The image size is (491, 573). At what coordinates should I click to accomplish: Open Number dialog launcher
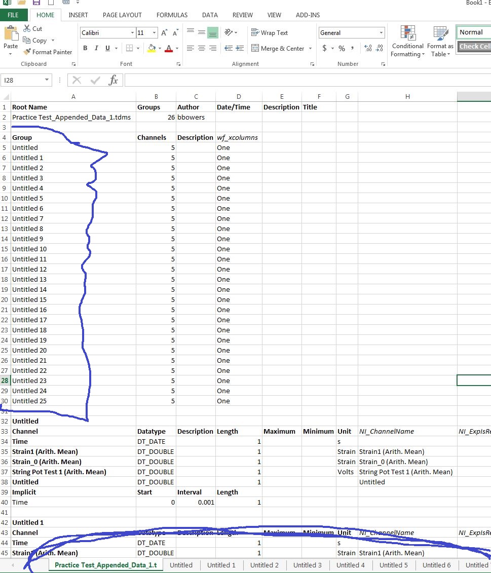click(x=383, y=64)
